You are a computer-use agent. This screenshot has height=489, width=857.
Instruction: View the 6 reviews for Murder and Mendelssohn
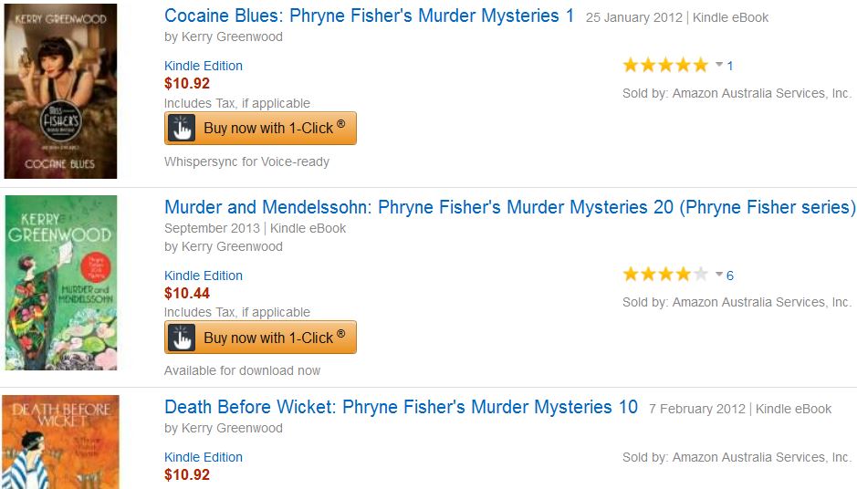point(730,276)
